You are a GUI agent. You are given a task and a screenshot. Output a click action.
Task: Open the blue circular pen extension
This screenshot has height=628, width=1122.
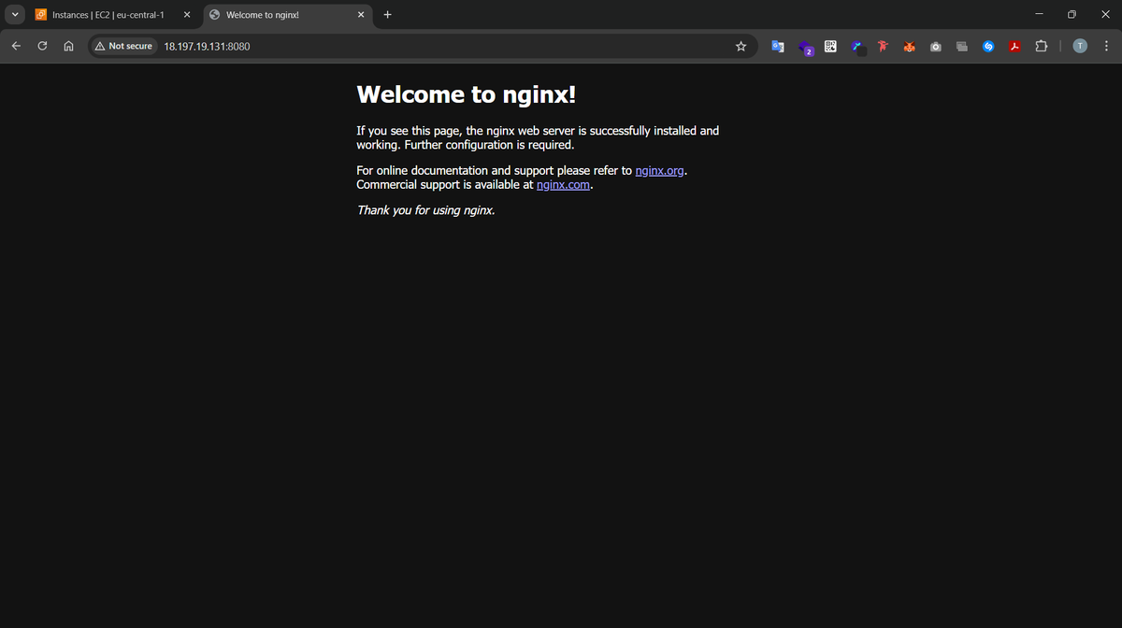coord(857,46)
